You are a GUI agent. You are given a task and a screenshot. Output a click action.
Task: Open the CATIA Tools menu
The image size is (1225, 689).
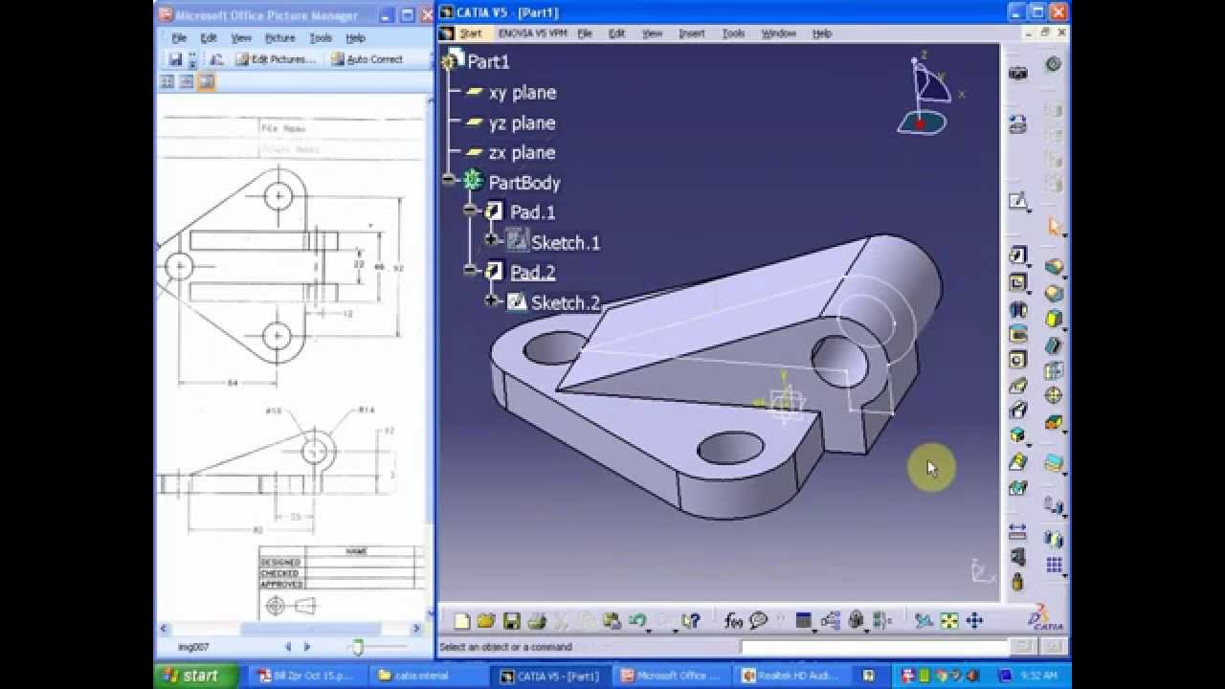coord(734,33)
